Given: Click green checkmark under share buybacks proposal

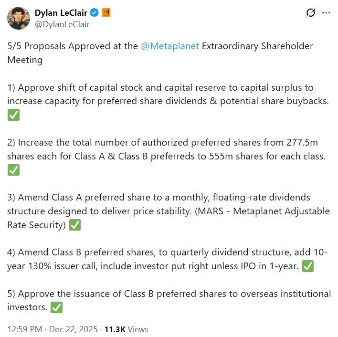Looking at the screenshot, I should point(13,115).
